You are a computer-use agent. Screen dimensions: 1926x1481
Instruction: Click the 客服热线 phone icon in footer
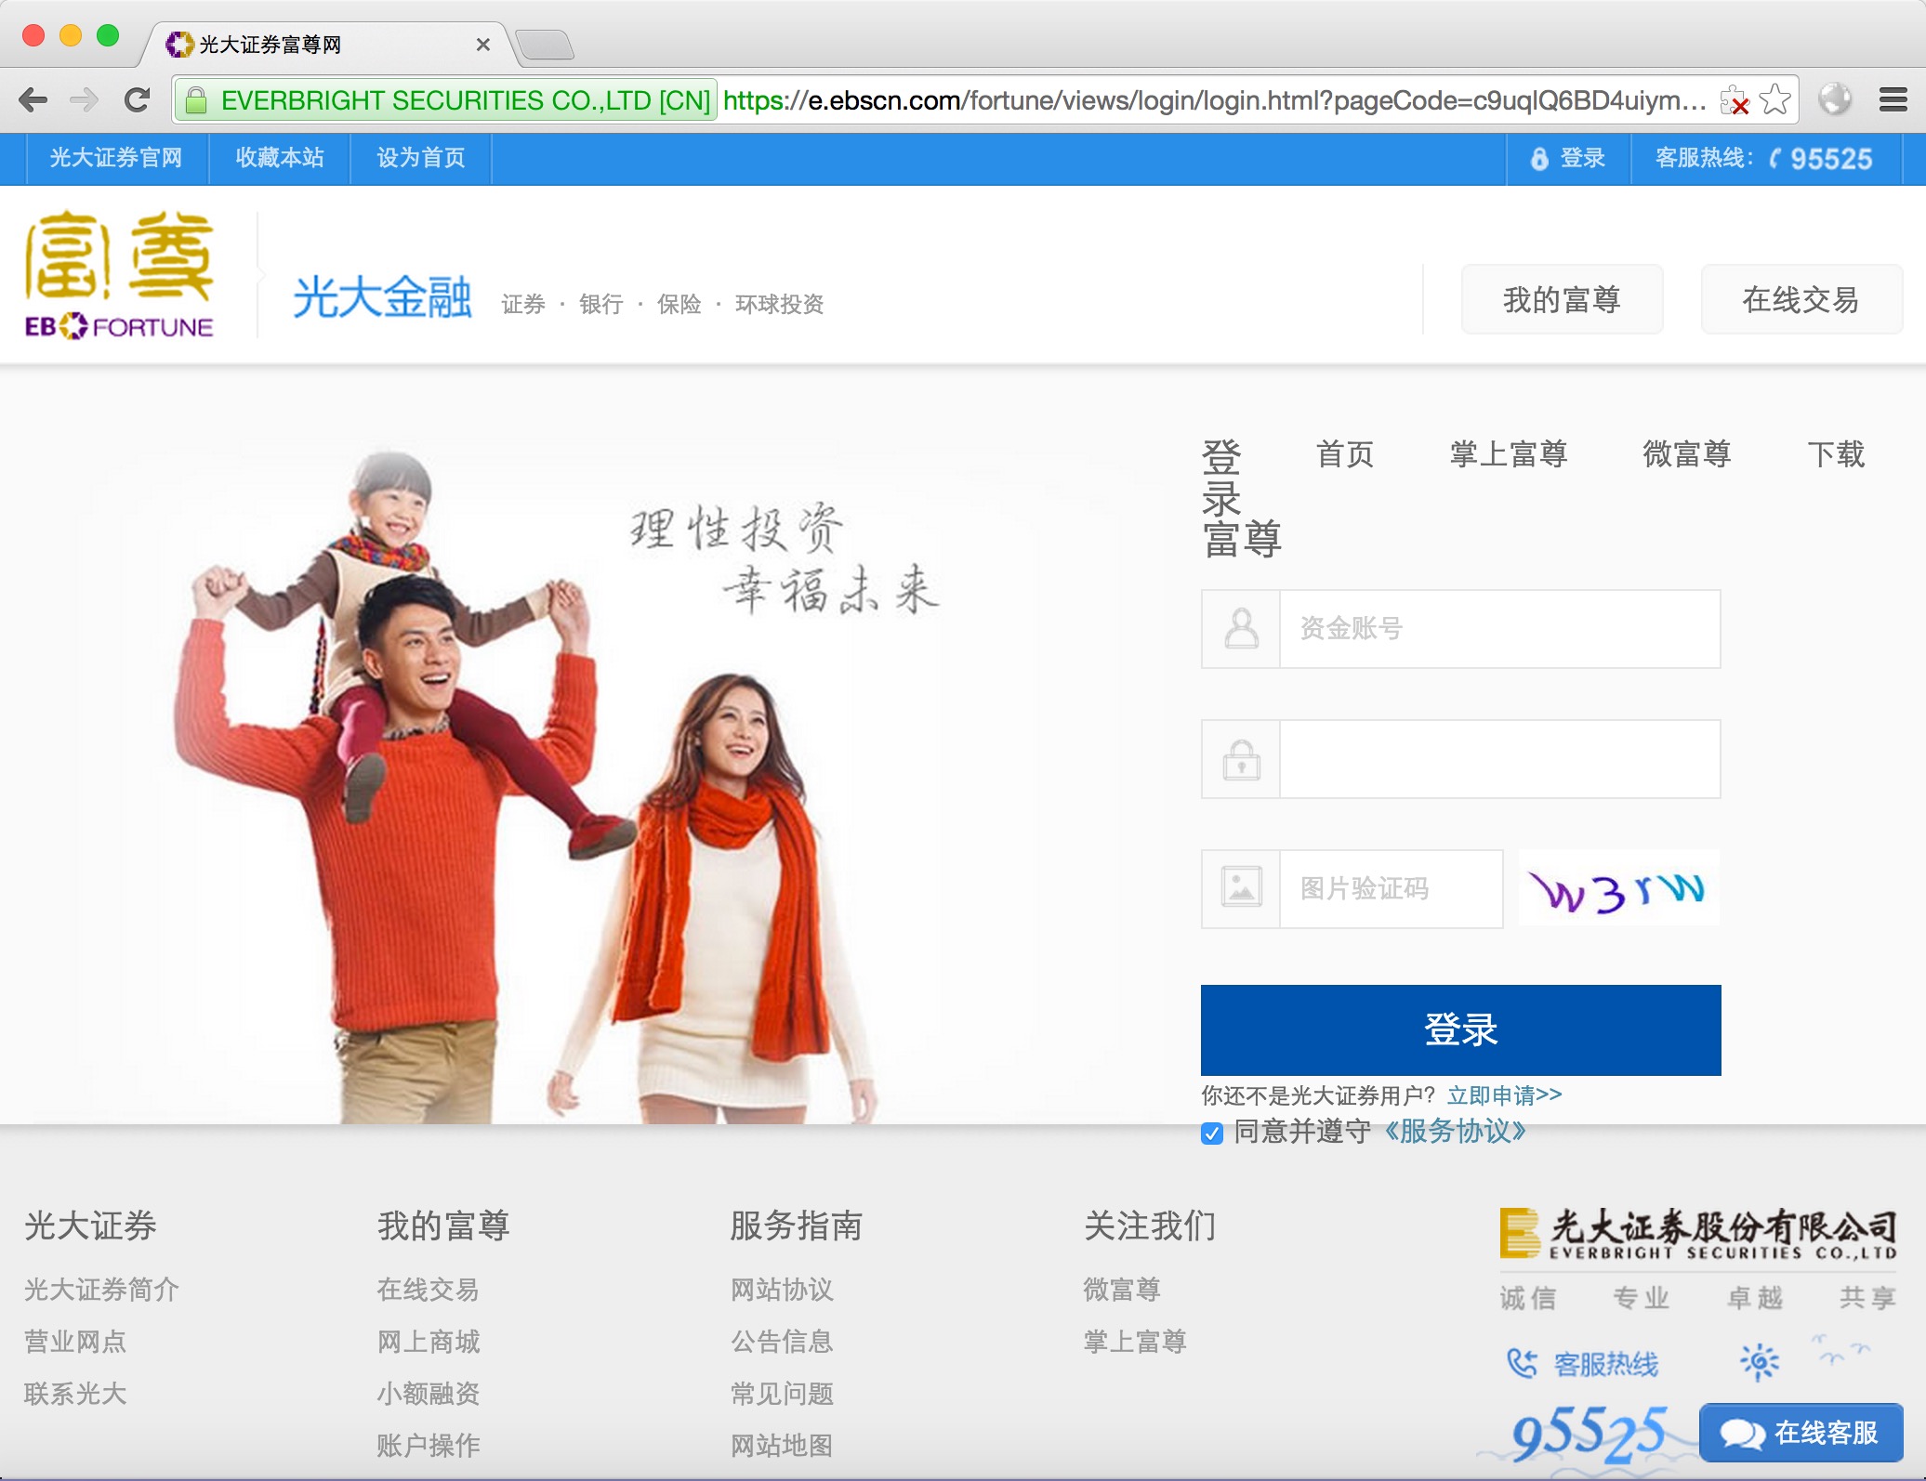pos(1523,1364)
